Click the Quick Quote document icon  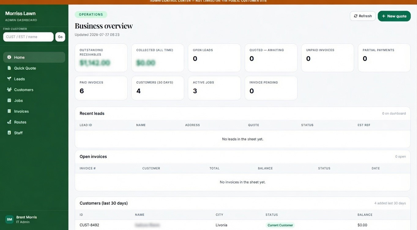(x=9, y=68)
